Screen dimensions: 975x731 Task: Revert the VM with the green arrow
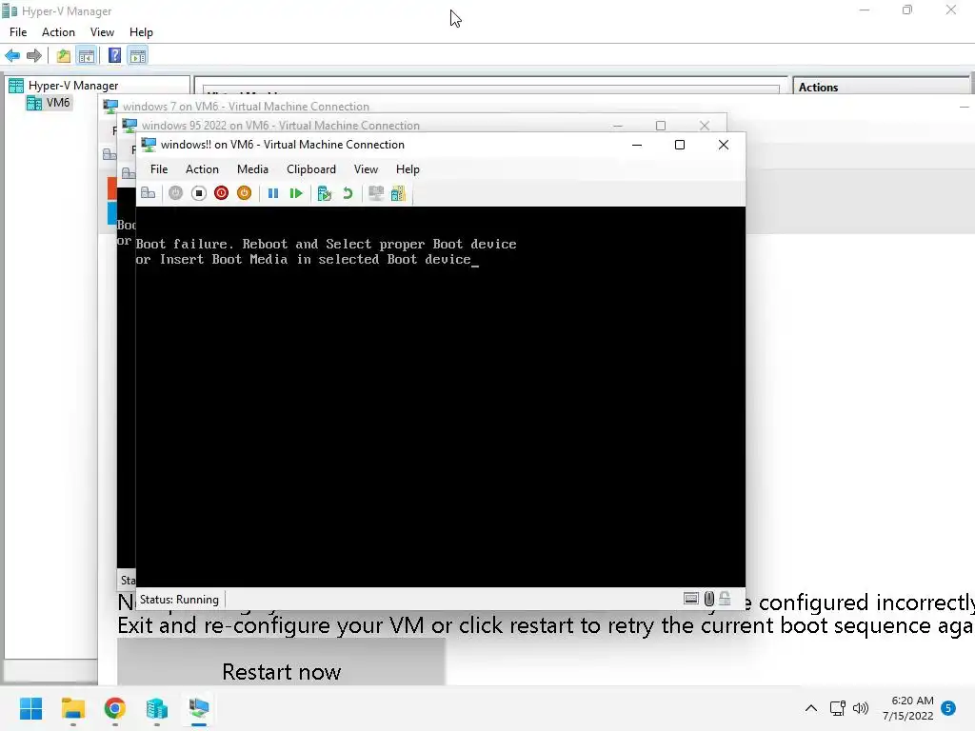348,193
